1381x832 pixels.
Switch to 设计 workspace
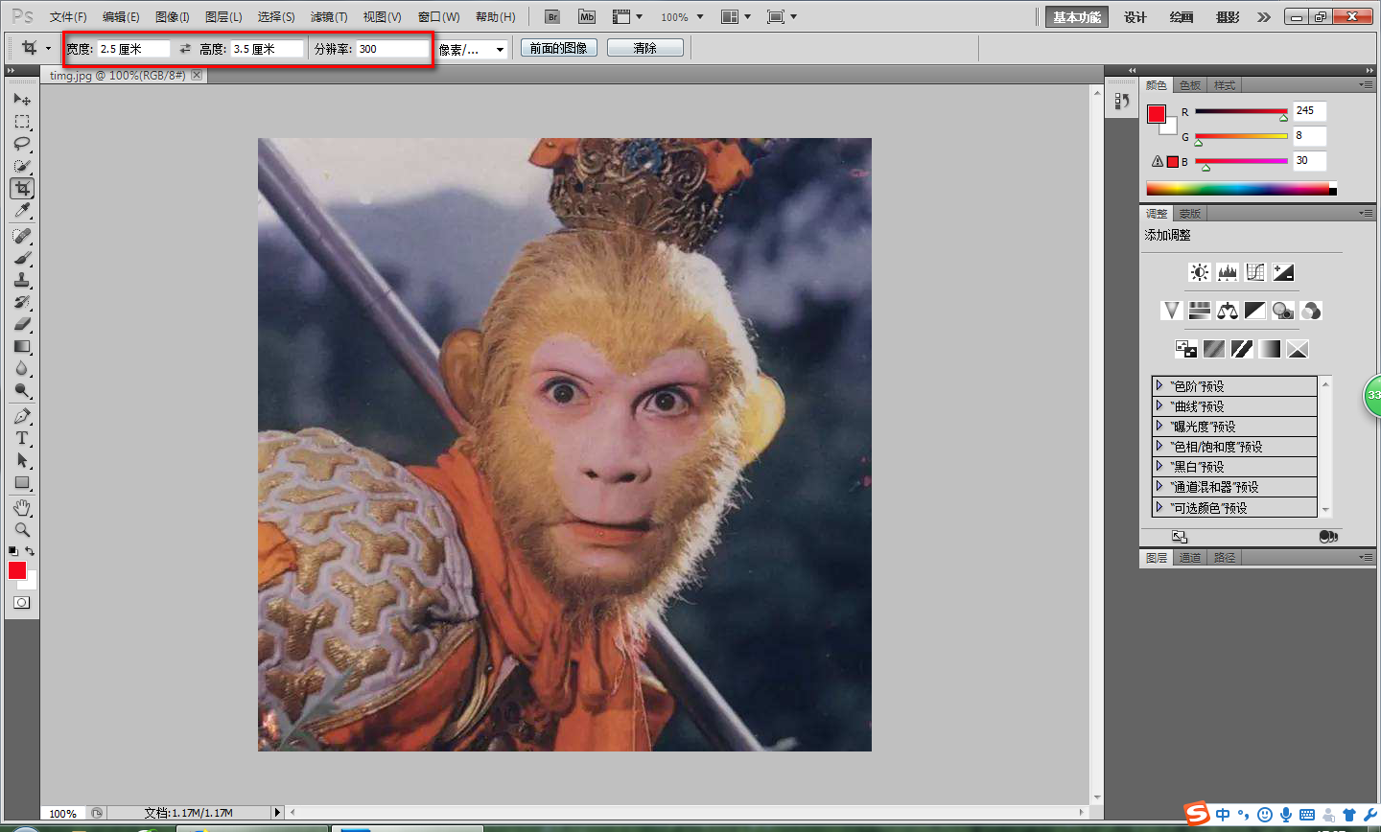tap(1135, 17)
